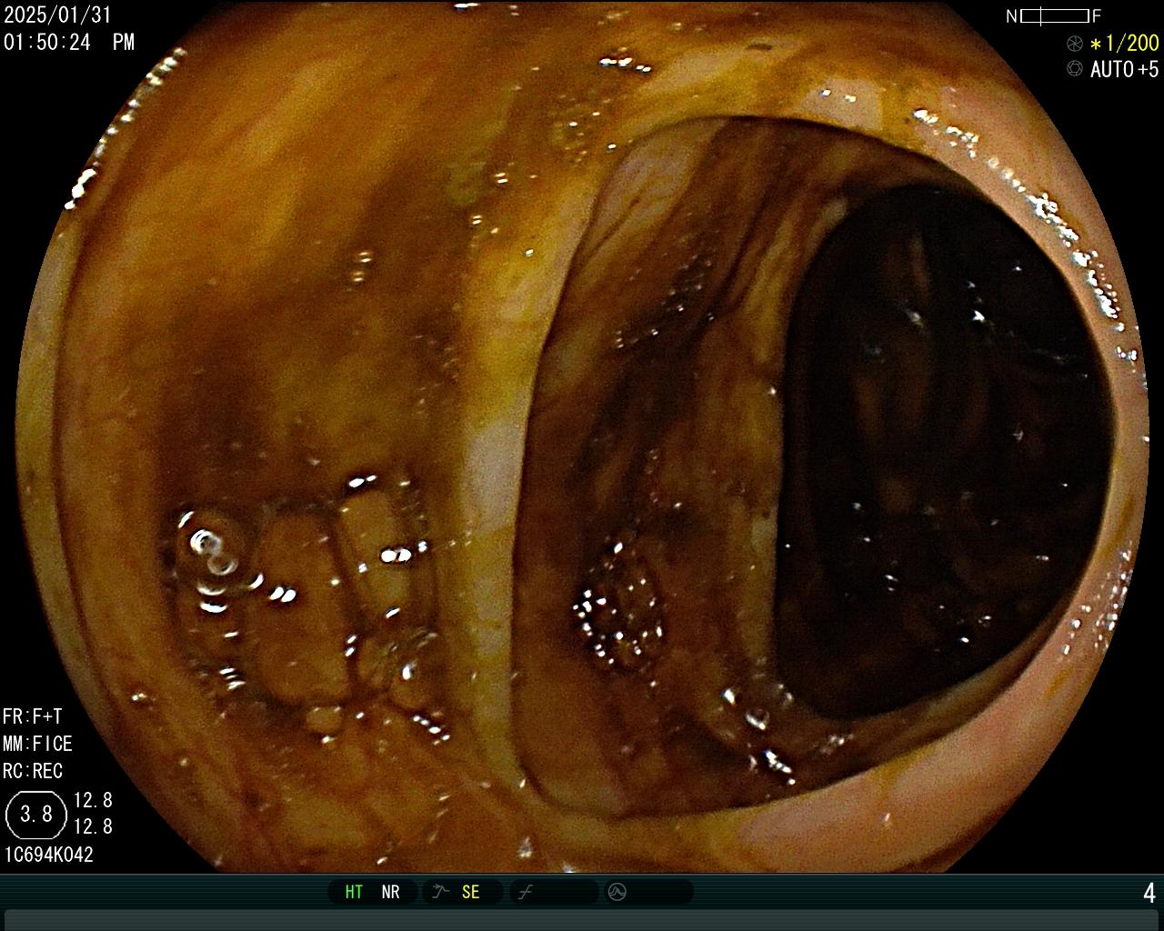Click the iris aperture icon beside AUTO+5
1164x931 pixels.
[x=1075, y=69]
